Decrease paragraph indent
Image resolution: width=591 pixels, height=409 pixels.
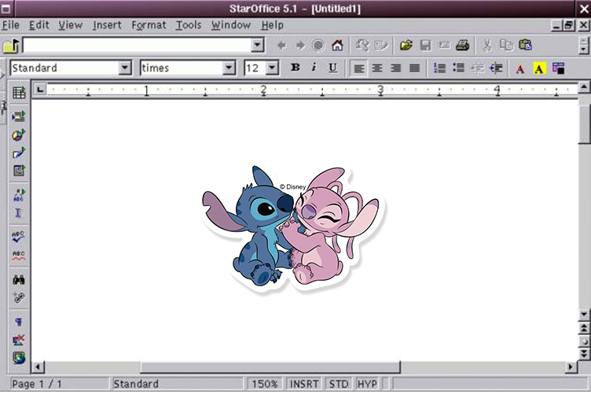click(477, 68)
